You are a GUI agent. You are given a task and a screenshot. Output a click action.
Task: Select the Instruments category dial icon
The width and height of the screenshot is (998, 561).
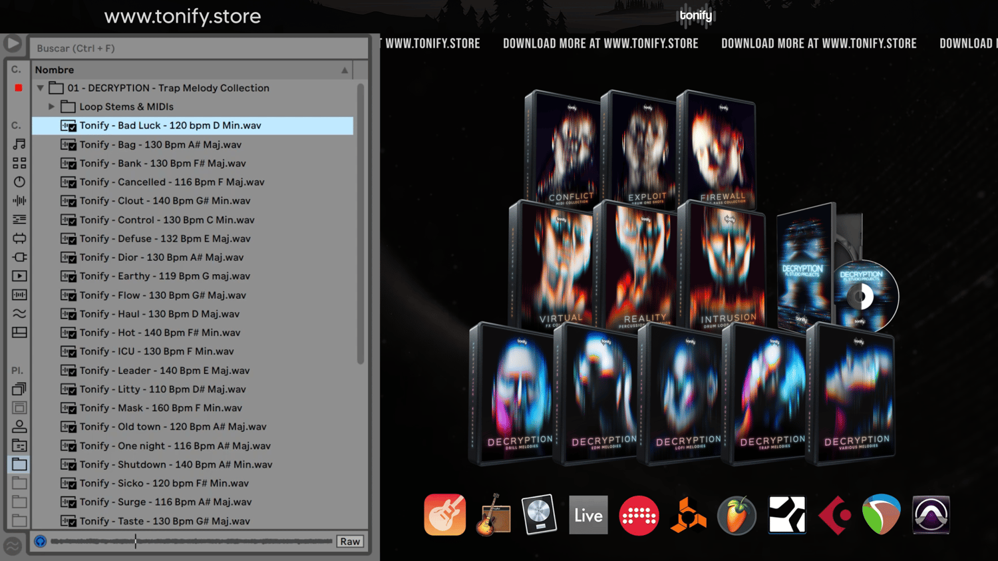[19, 182]
